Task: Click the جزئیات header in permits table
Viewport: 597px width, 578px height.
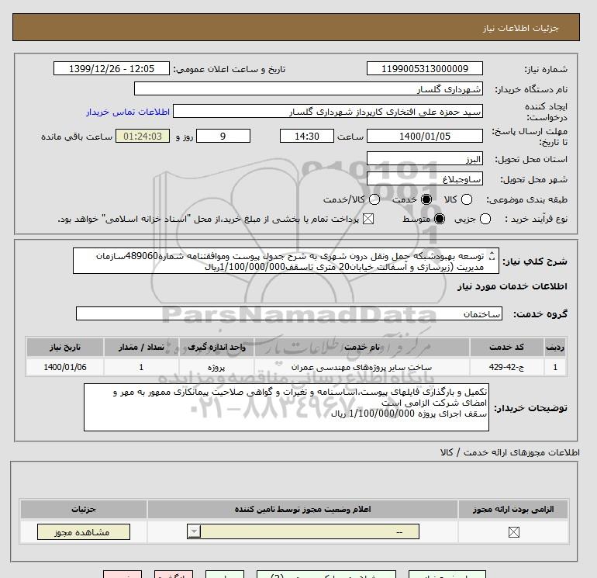Action: (84, 509)
